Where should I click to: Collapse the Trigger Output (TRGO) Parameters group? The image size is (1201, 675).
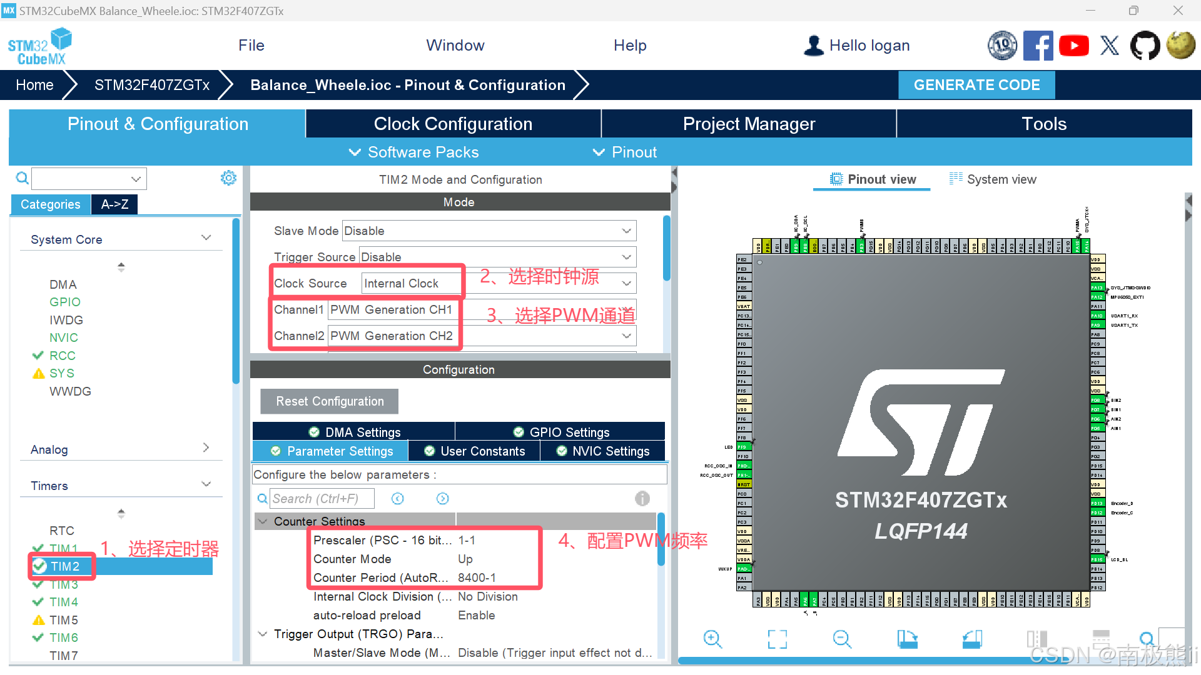pos(263,634)
